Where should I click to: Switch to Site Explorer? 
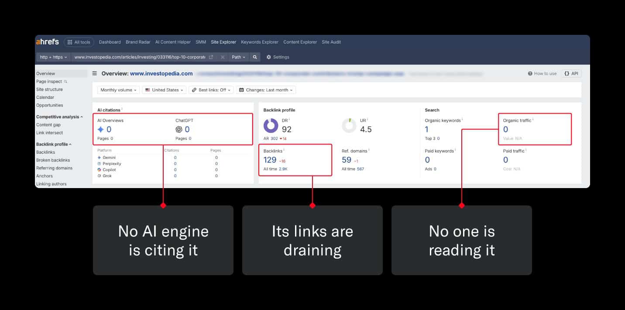tap(223, 42)
